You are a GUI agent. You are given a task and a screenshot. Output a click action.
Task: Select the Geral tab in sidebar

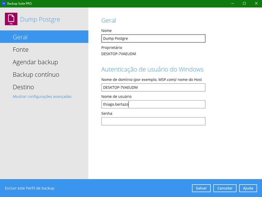point(20,37)
